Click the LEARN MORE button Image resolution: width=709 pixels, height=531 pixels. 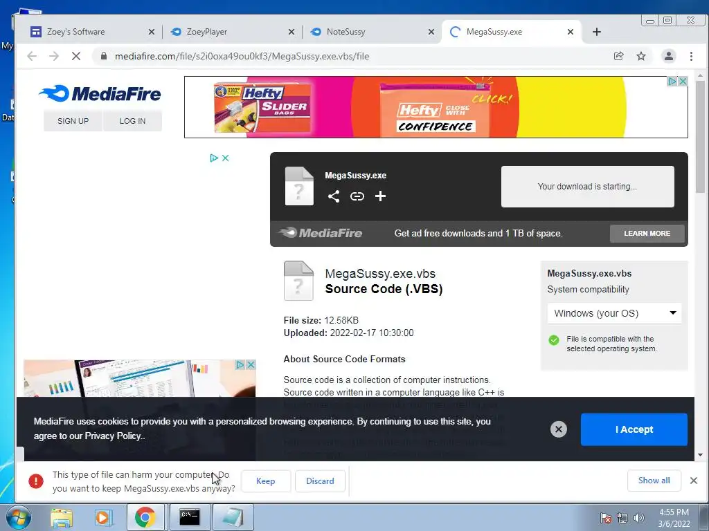click(647, 234)
